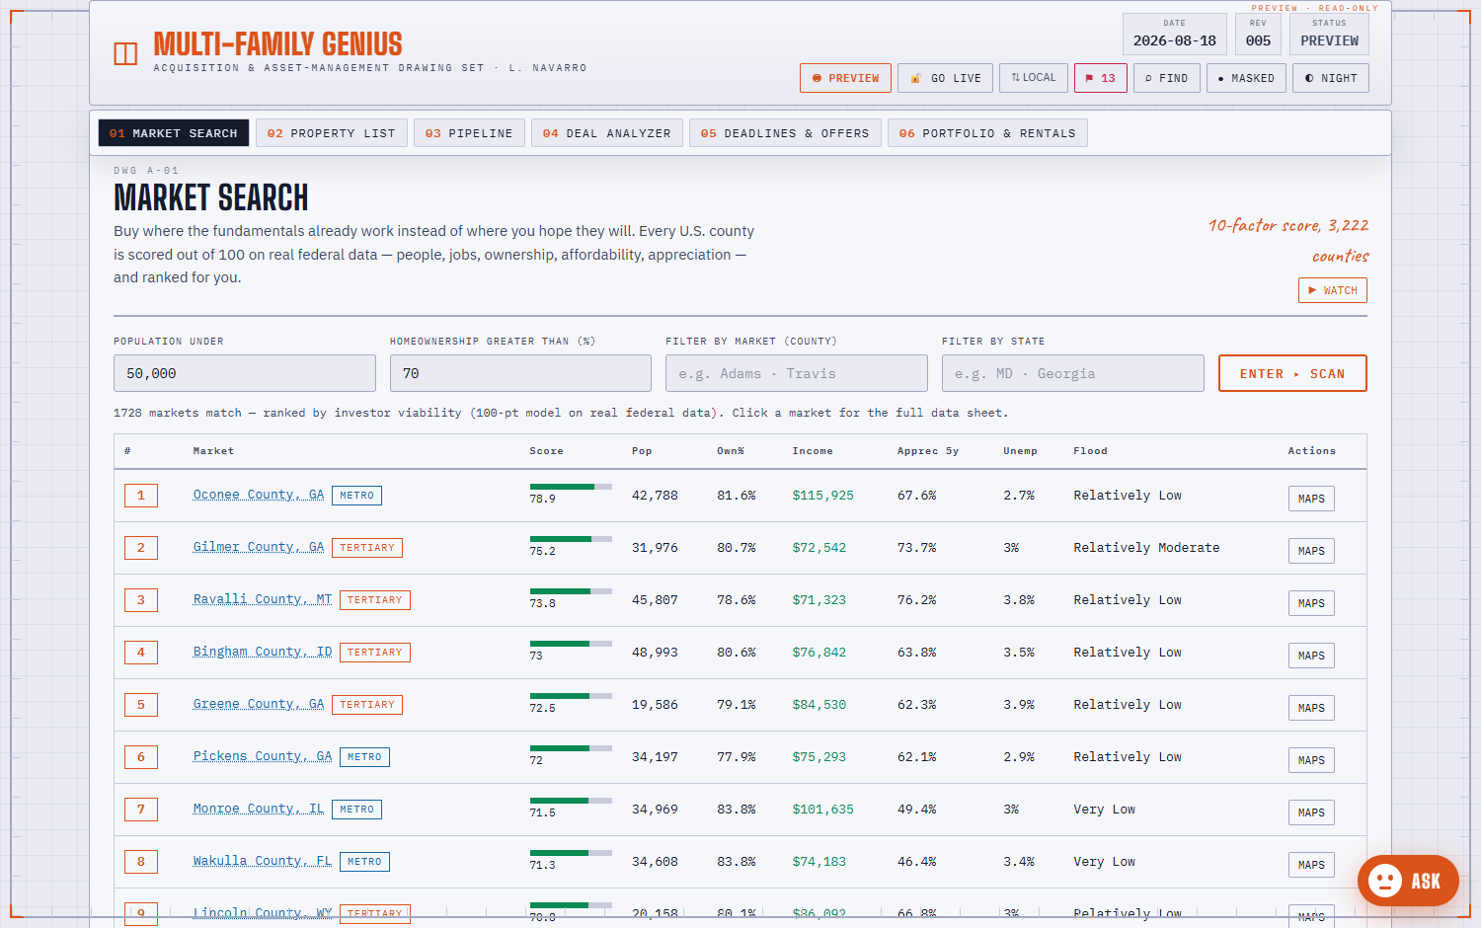Open Ravalli County, MT market link

click(263, 599)
